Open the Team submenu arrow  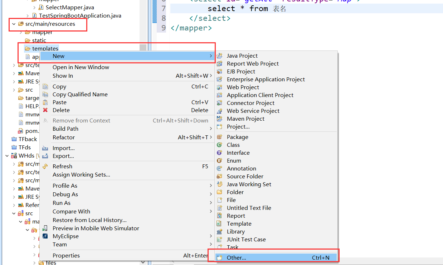point(211,244)
